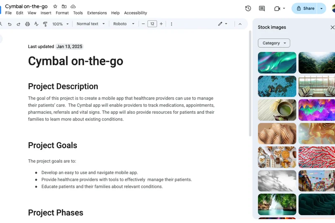
Task: Open the Category filter dropdown
Action: [274, 43]
